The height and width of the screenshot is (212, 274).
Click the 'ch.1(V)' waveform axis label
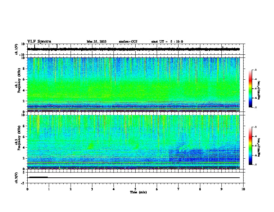tap(16, 49)
